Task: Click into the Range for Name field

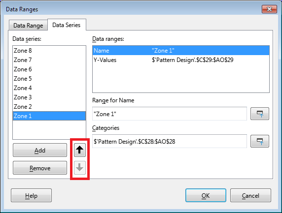Action: [170, 114]
